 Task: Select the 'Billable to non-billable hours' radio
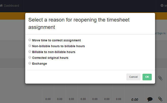[x=30, y=51]
